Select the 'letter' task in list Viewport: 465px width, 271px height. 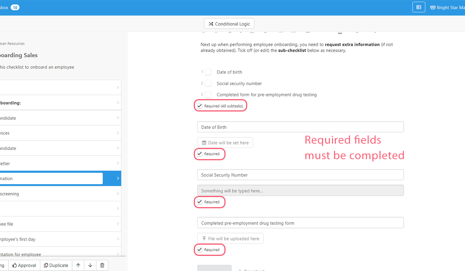pyautogui.click(x=60, y=163)
